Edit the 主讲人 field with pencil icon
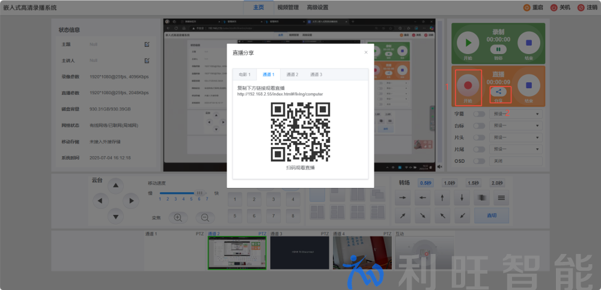This screenshot has width=601, height=290. (x=147, y=61)
